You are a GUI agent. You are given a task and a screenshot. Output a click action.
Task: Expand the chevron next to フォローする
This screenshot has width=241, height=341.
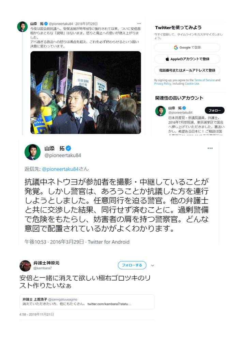click(153, 265)
